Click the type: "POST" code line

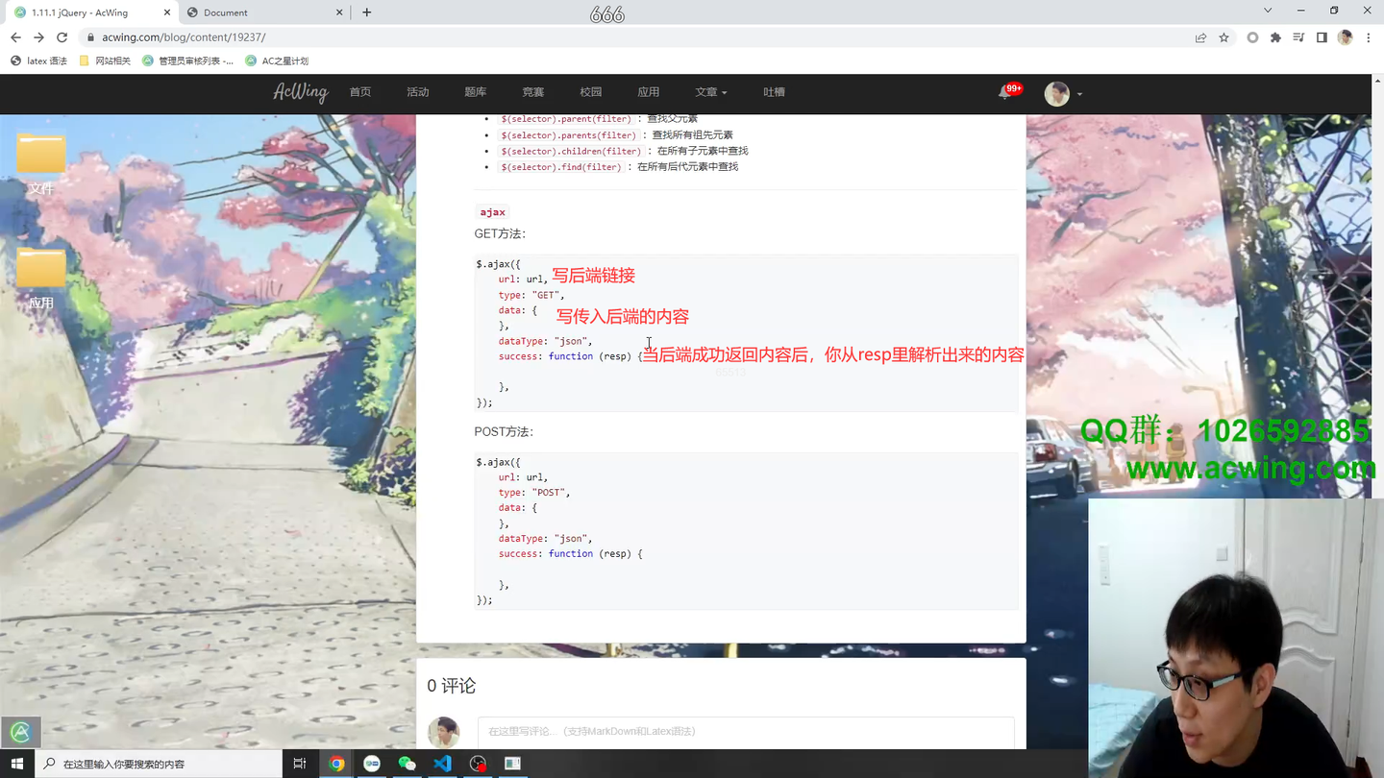click(x=534, y=493)
